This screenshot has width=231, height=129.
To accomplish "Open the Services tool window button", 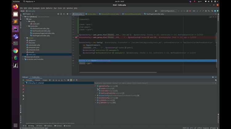I will (x=67, y=126).
